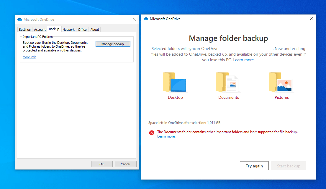Switch to the Settings tab

(x=24, y=29)
